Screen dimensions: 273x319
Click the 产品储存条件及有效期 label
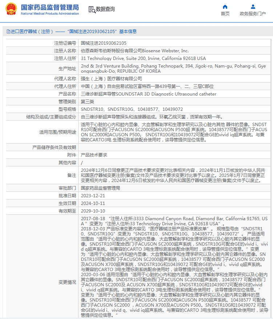[x=54, y=148]
